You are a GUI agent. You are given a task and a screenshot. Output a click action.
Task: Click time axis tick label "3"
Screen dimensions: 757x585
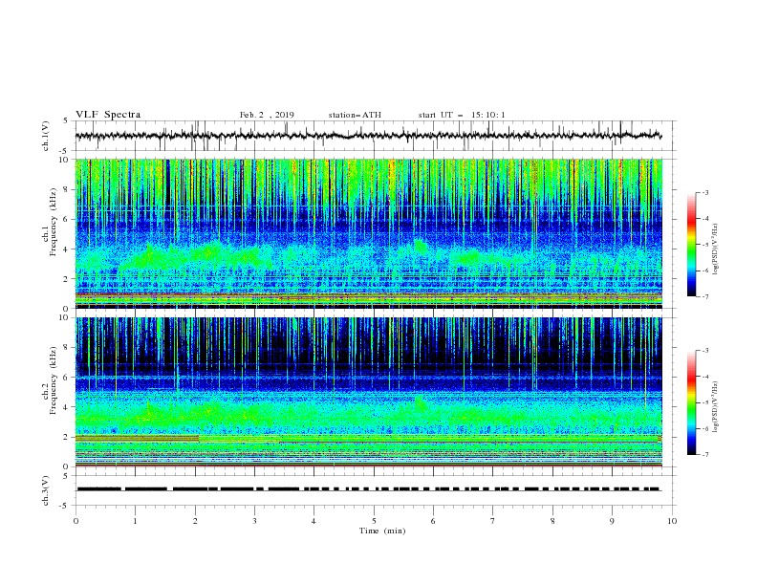[254, 521]
